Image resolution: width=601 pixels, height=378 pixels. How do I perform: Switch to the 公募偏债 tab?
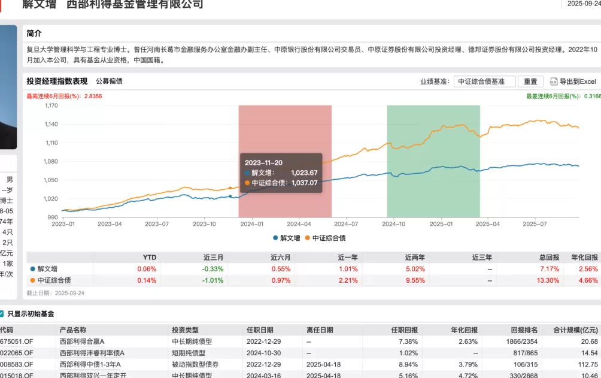click(x=108, y=80)
